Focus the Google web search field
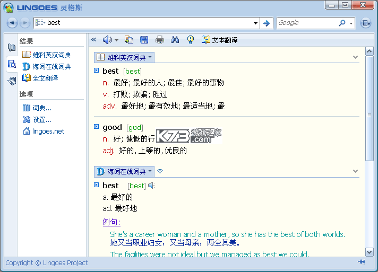This screenshot has height=272, width=378. pos(307,23)
